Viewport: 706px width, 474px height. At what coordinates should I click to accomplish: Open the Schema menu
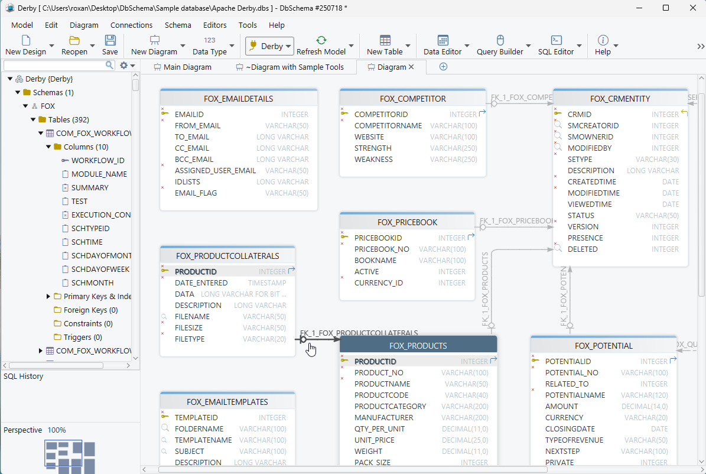click(178, 25)
